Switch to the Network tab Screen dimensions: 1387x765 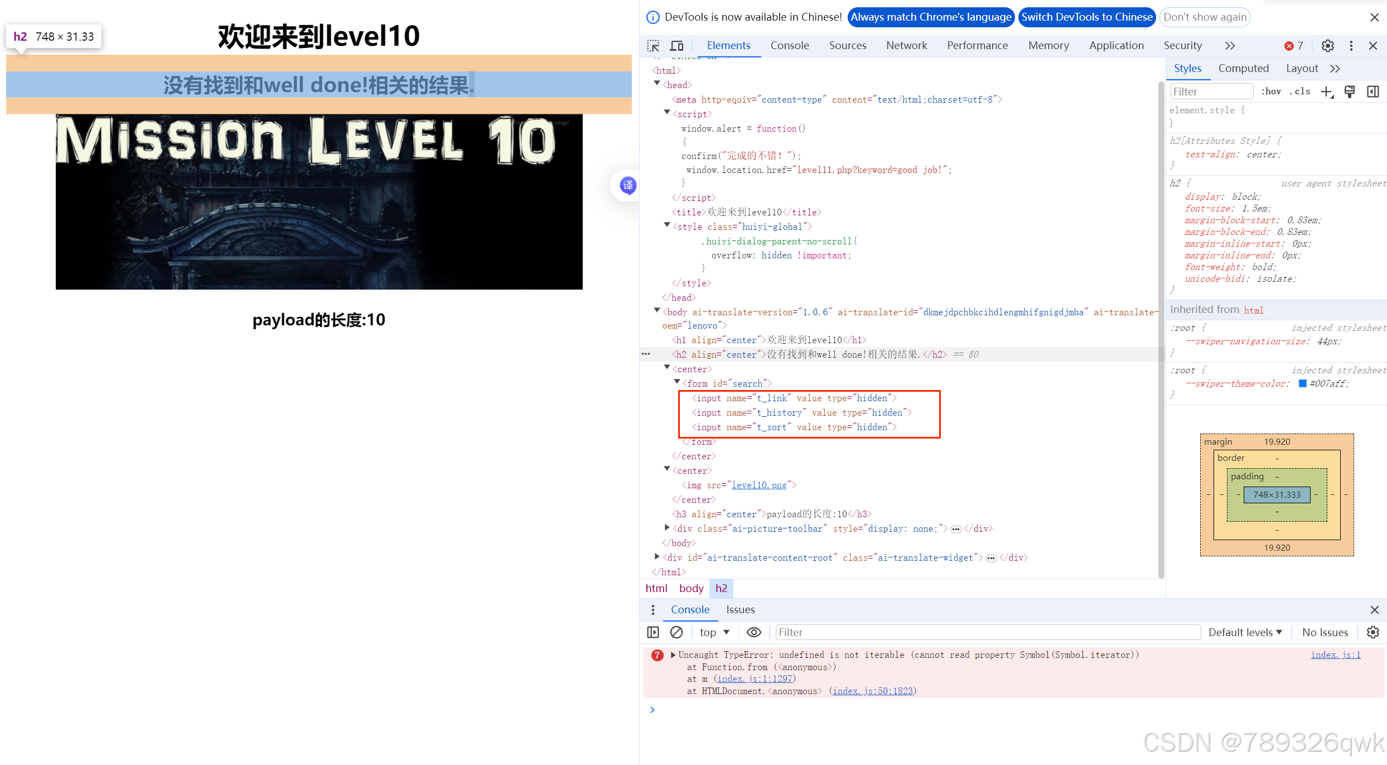point(906,46)
